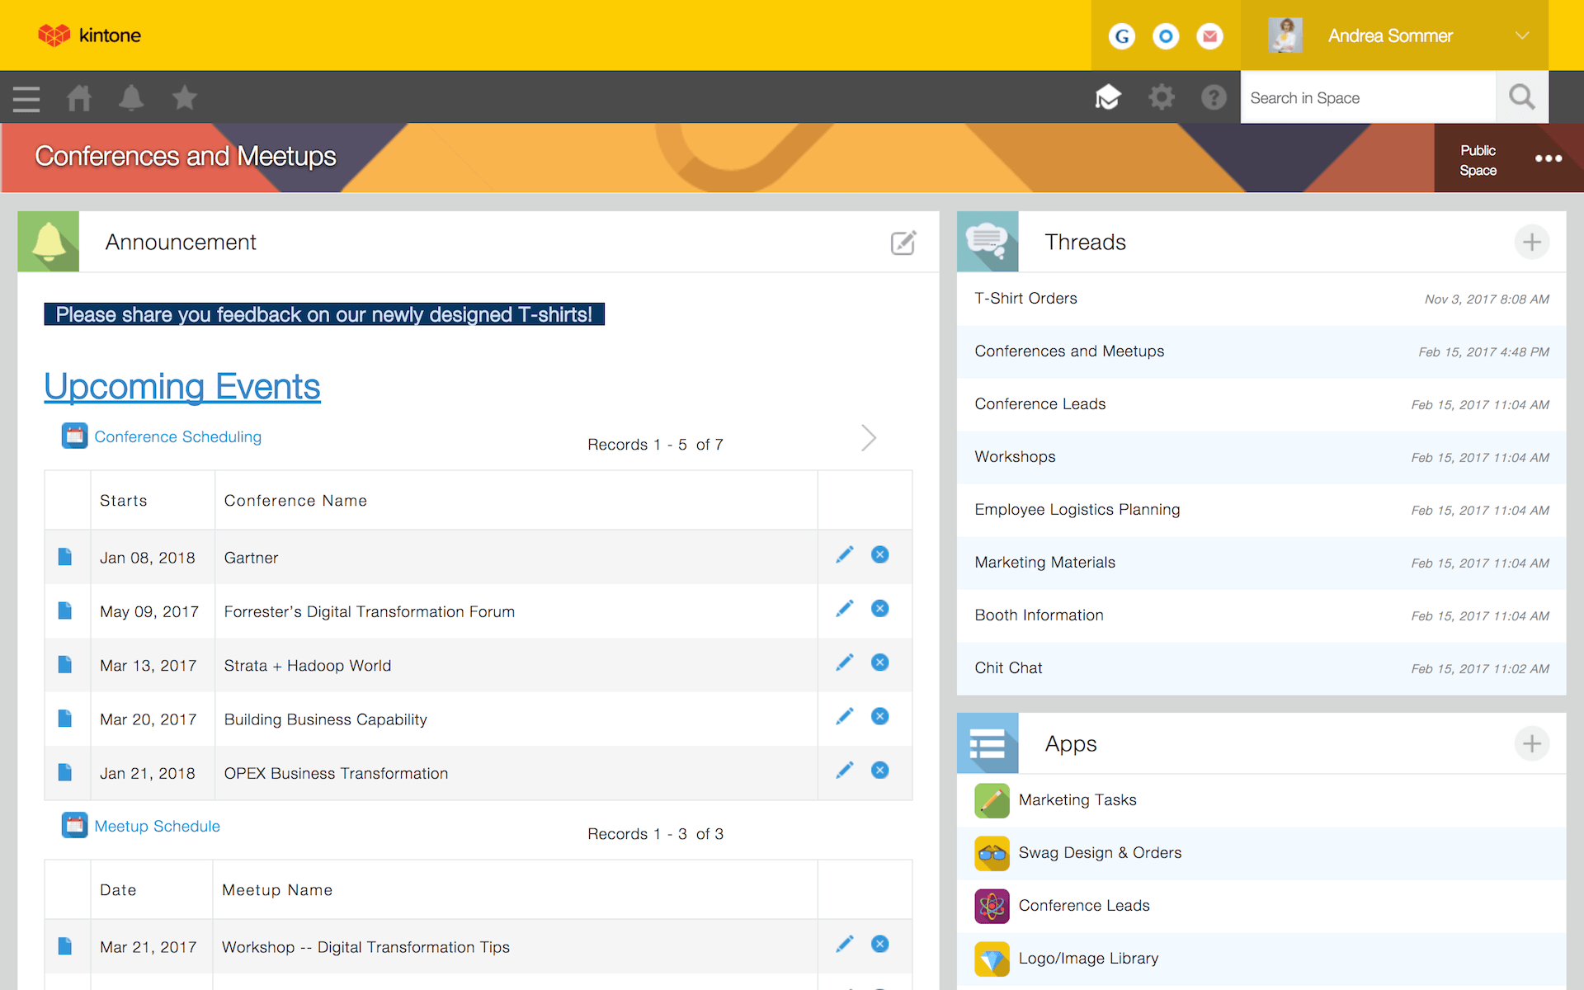Edit the Announcement with pencil-square icon
Viewport: 1584px width, 990px height.
pos(903,243)
